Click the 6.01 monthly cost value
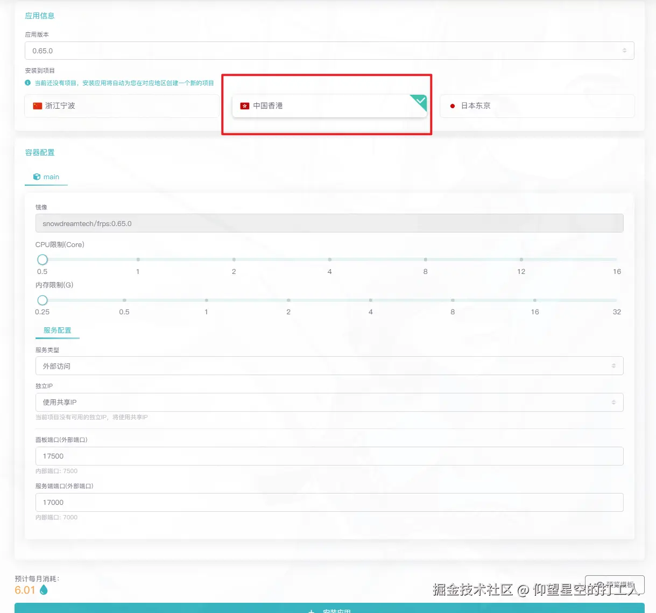 tap(25, 590)
